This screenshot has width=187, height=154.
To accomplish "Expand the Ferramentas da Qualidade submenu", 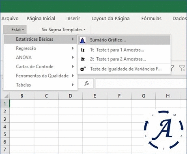I will point(41,76).
